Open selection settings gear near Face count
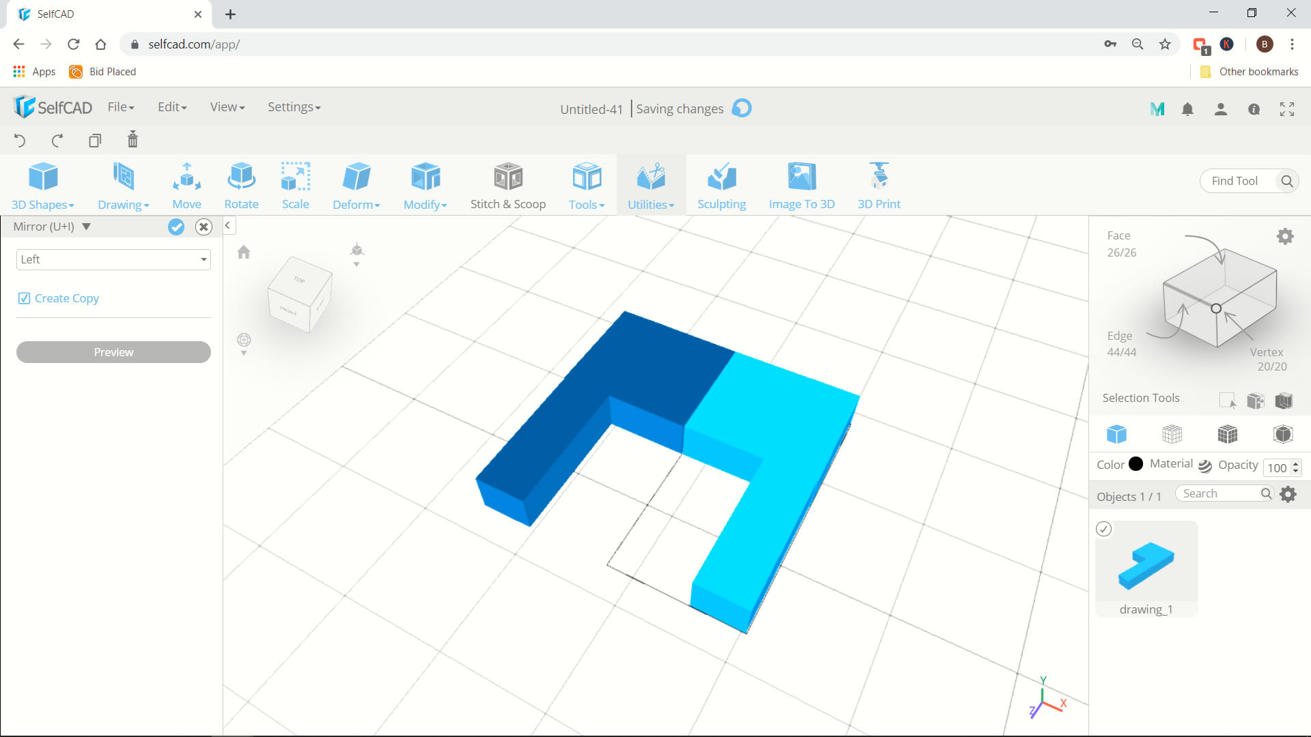Screen dimensions: 1311x737 (x=1285, y=237)
